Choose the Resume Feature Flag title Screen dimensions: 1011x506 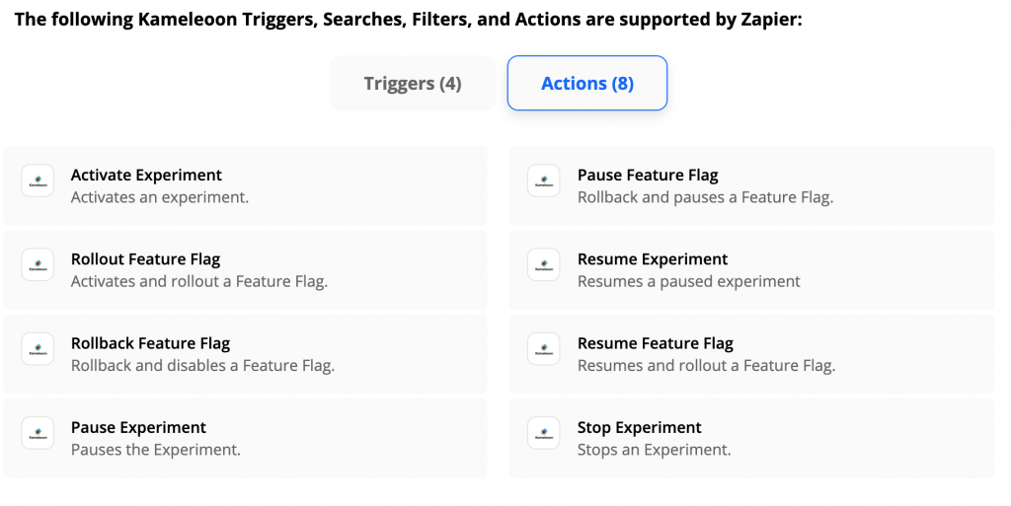pos(656,343)
